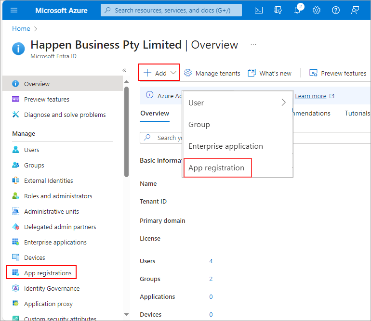The width and height of the screenshot is (371, 321).
Task: Open the ellipsis more options next to Overview
Action: coord(253,45)
